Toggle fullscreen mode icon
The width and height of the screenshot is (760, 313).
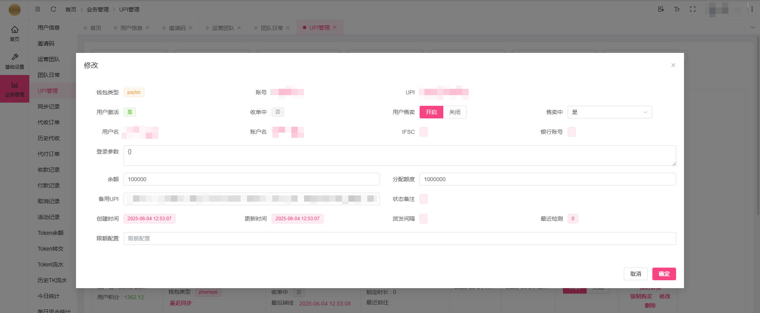[x=692, y=9]
